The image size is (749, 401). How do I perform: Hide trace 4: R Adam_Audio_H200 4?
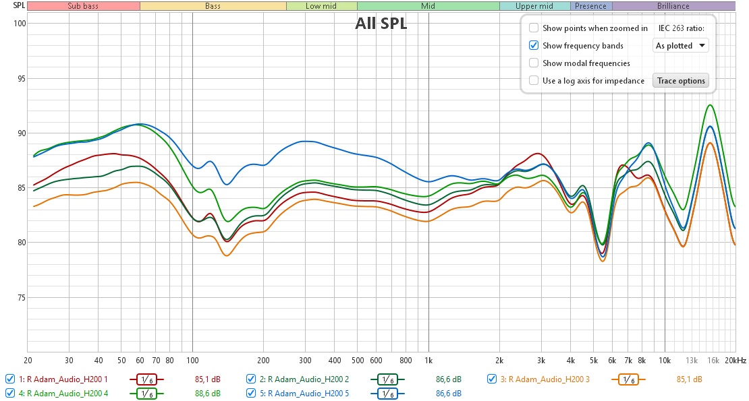tap(9, 394)
